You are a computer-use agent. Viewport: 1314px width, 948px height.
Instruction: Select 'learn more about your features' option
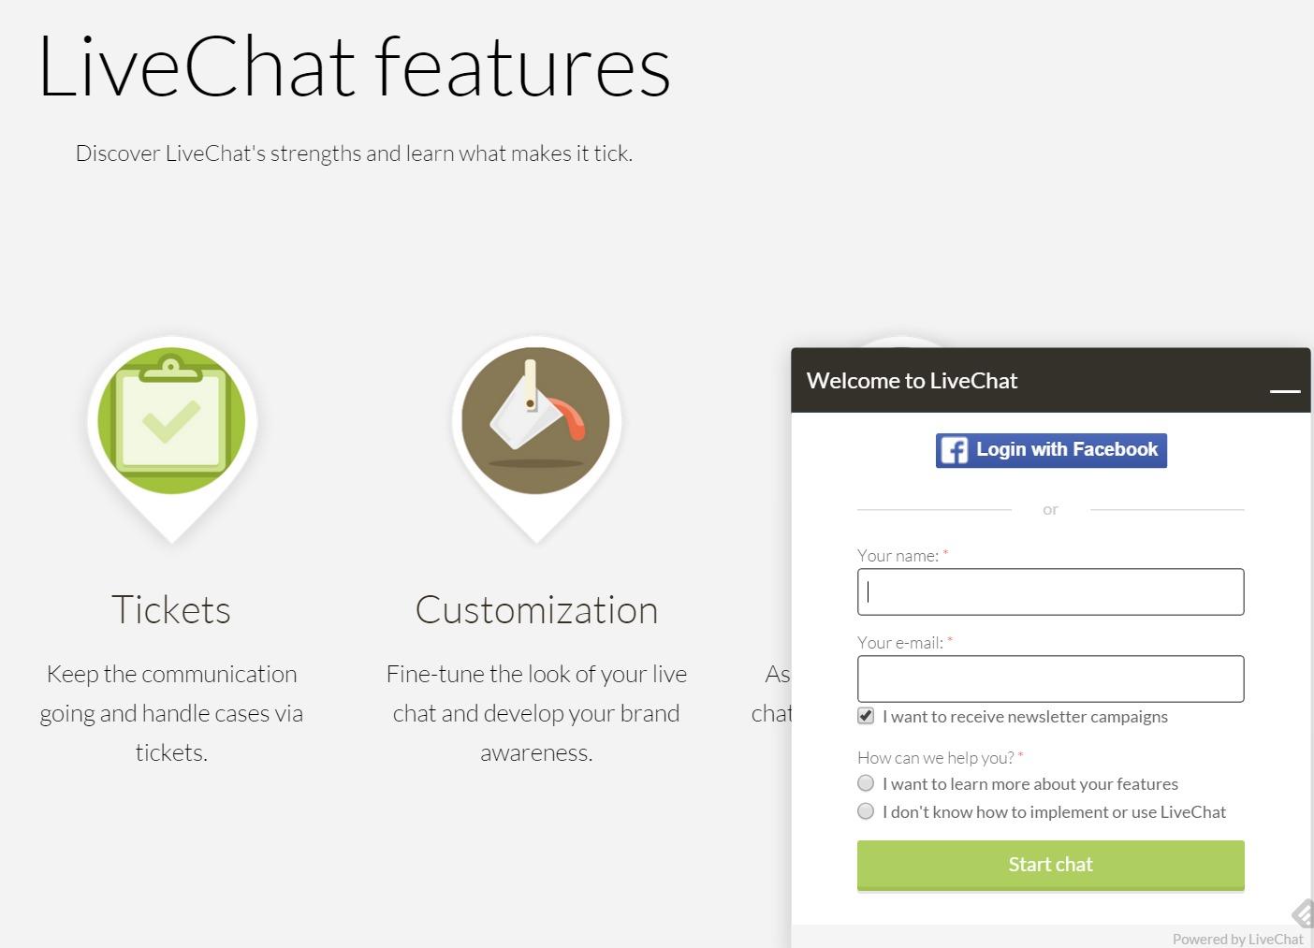[x=866, y=783]
